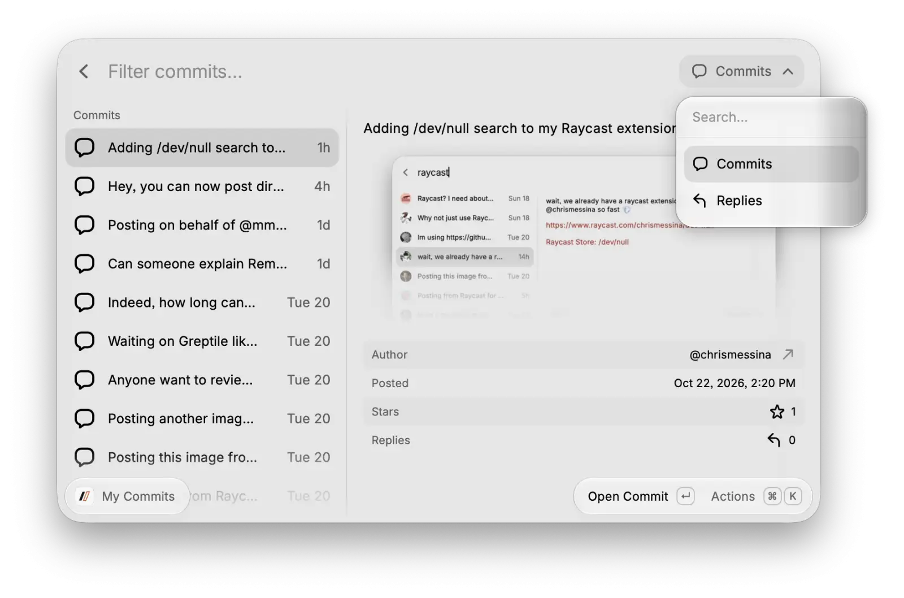
Task: Select Commits option in the dropdown menu
Action: 771,164
